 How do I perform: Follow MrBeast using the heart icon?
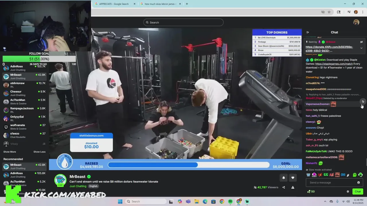pos(293,178)
